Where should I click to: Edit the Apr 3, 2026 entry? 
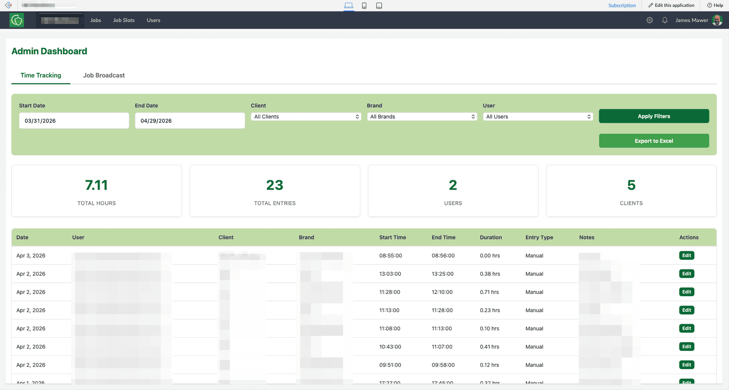click(x=687, y=255)
